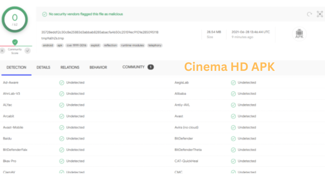Click the BitDefenderTheta vendor name
The height and width of the screenshot is (183, 325).
point(188,150)
